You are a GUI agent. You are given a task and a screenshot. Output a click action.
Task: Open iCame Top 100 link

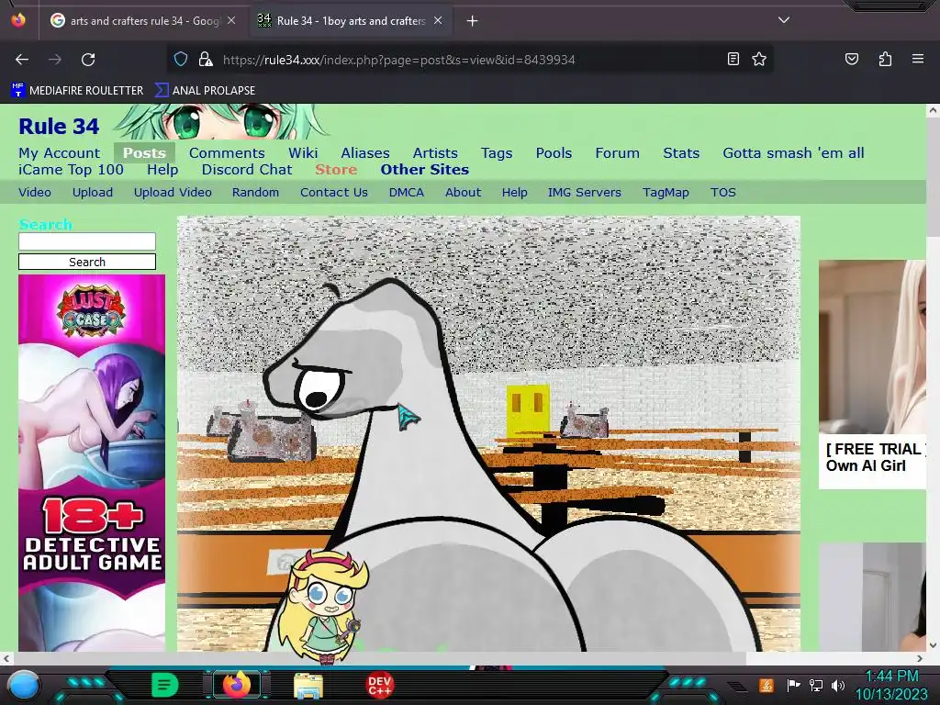71,170
